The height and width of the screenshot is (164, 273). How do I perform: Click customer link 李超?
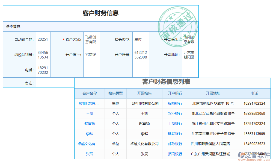90,134
